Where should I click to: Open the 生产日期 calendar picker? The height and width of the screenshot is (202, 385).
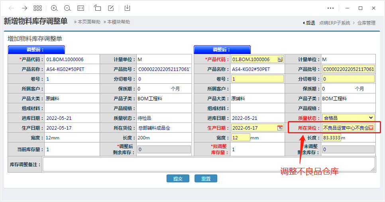pyautogui.click(x=280, y=128)
